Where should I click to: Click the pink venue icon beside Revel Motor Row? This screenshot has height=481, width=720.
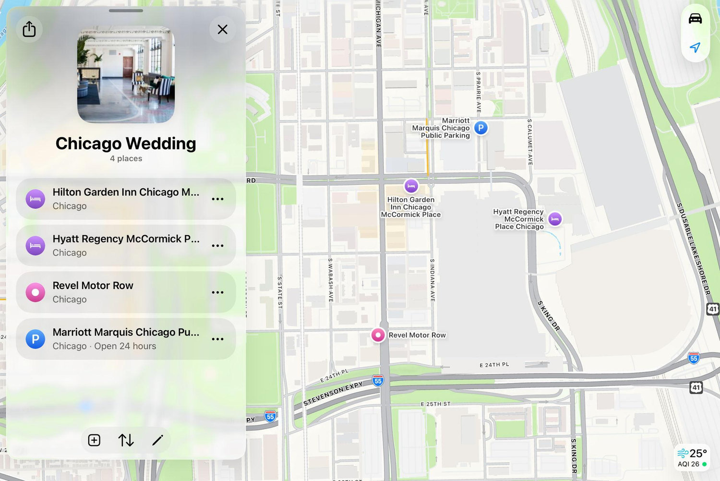(x=35, y=292)
